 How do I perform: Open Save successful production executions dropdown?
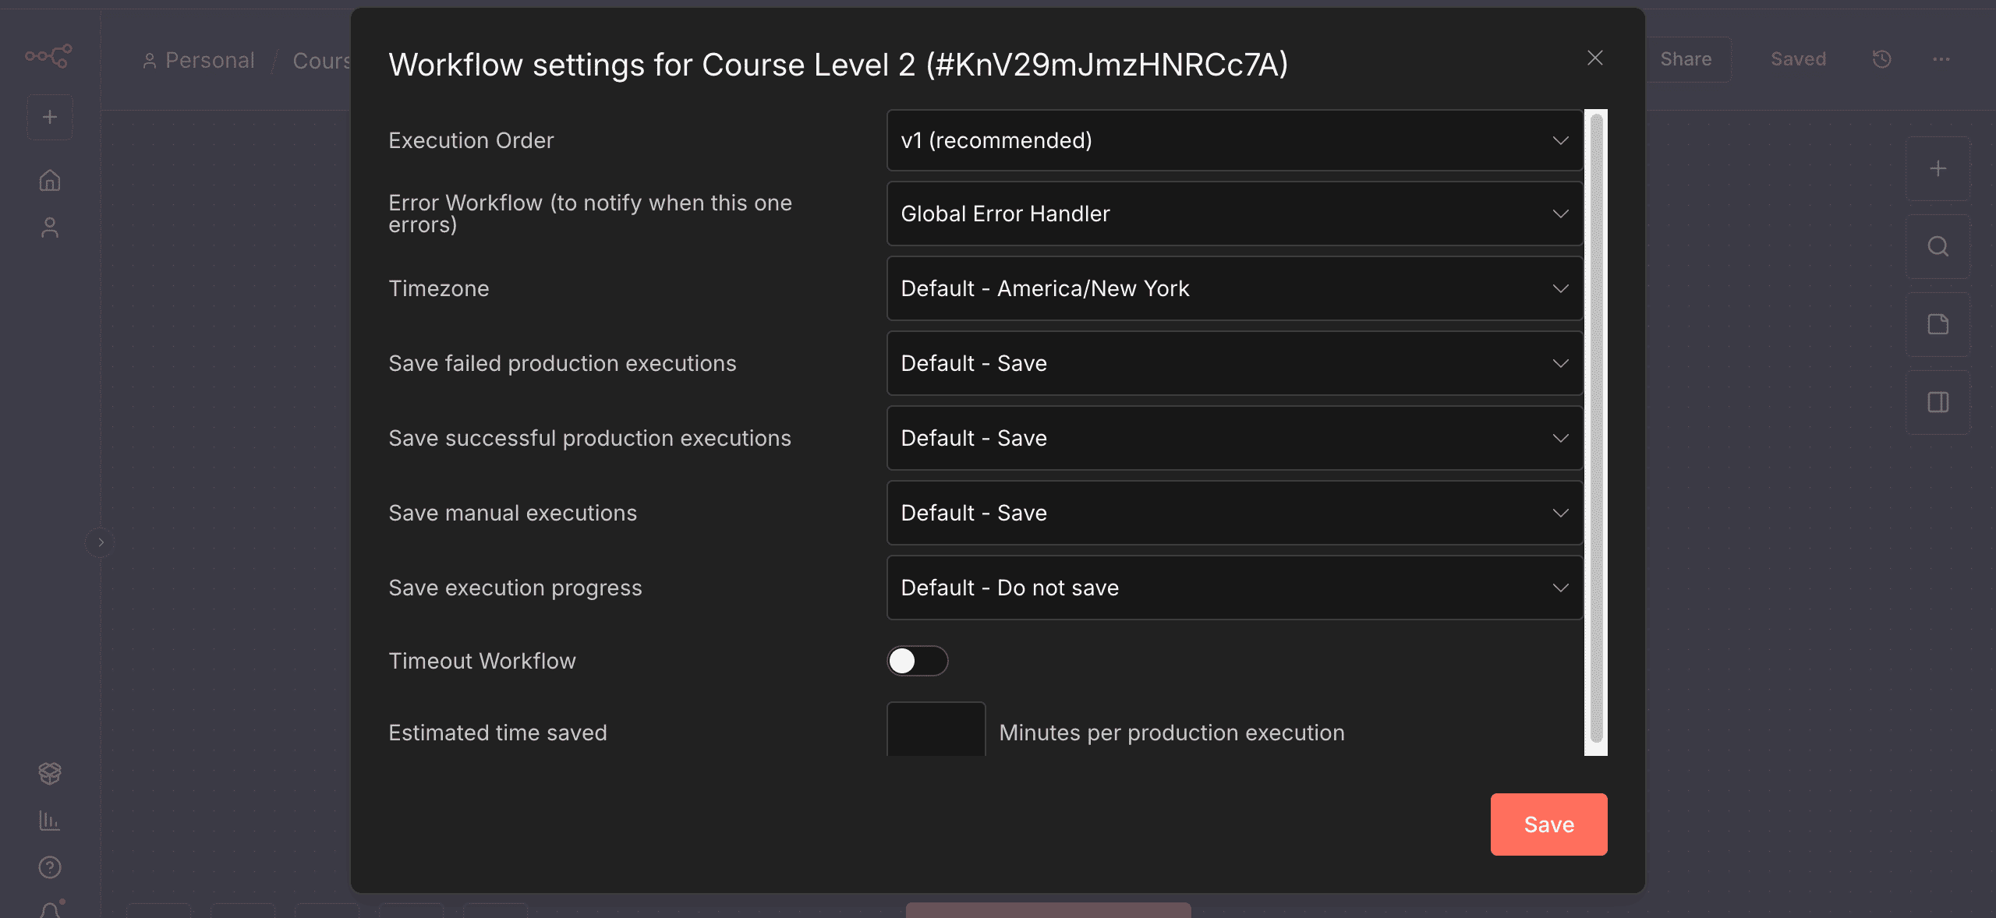(1234, 438)
